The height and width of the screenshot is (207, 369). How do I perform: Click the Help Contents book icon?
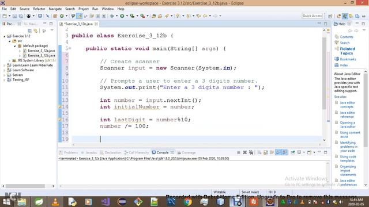tap(337, 37)
